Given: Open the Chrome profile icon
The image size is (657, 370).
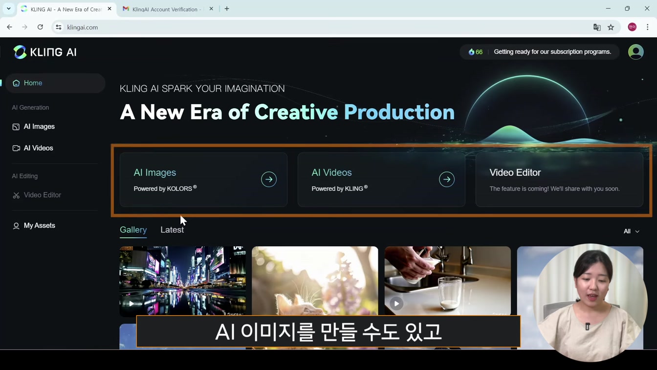Looking at the screenshot, I should [x=632, y=27].
